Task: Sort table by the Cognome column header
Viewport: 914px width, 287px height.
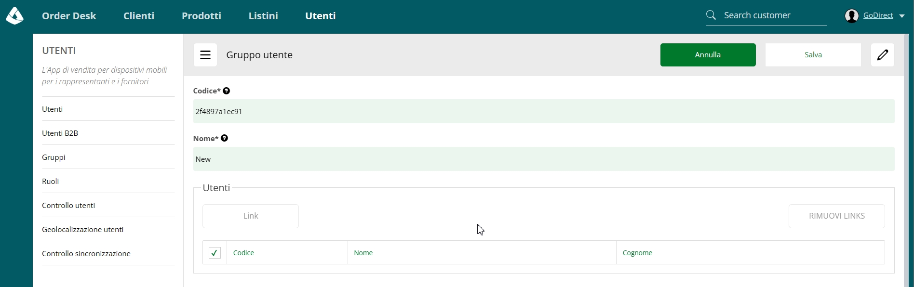Action: point(637,253)
